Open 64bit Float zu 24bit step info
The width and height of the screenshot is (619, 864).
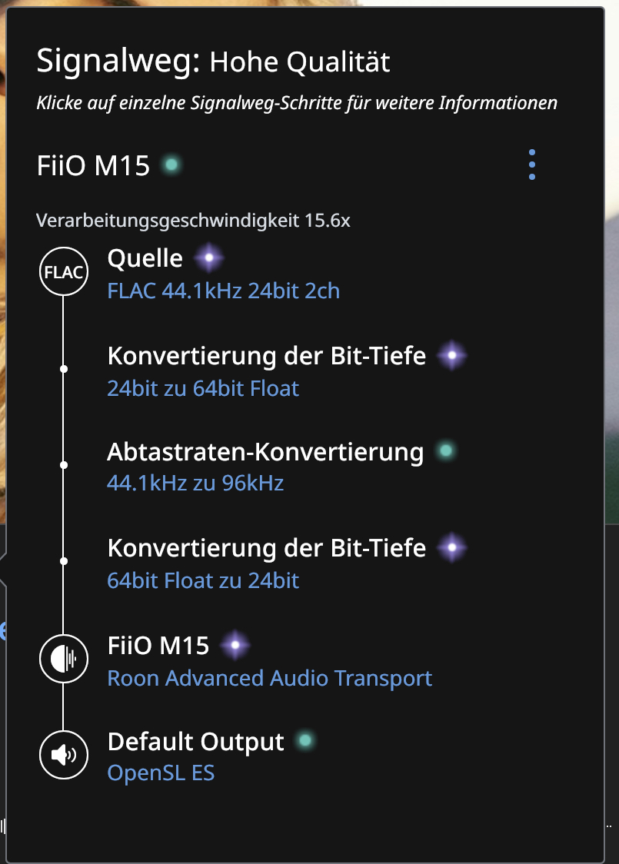coord(203,580)
